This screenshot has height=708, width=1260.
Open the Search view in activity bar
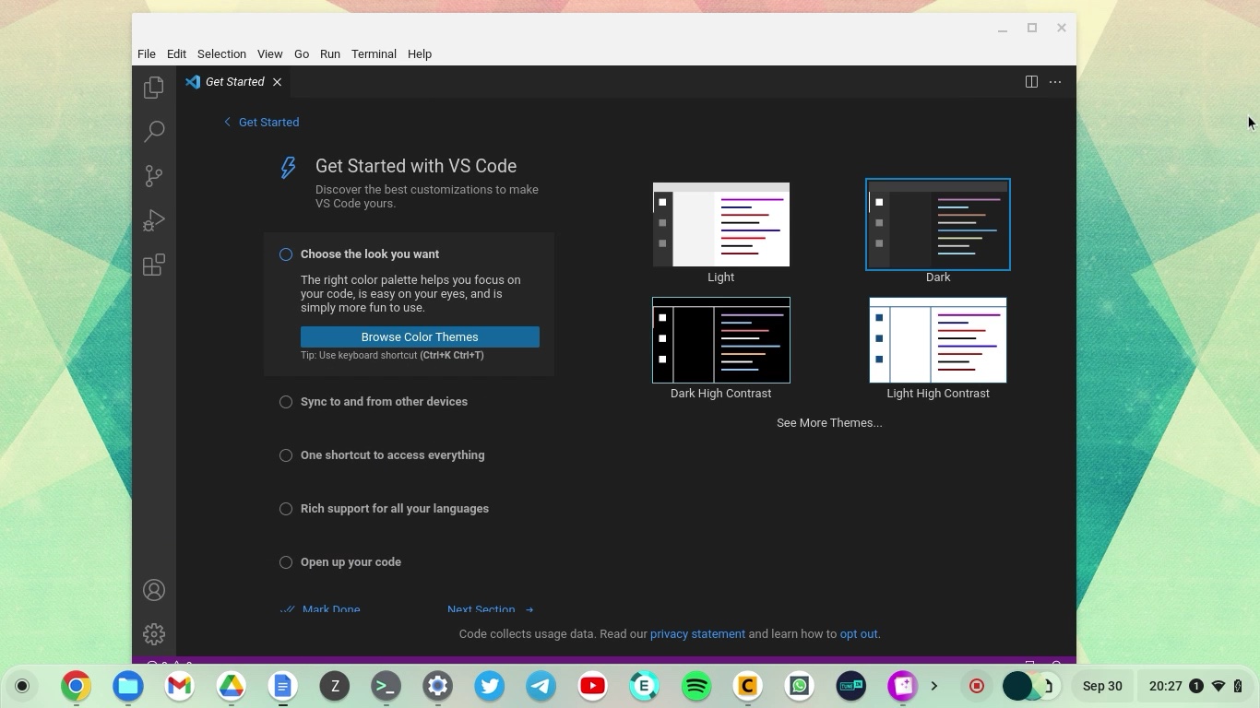click(x=154, y=132)
